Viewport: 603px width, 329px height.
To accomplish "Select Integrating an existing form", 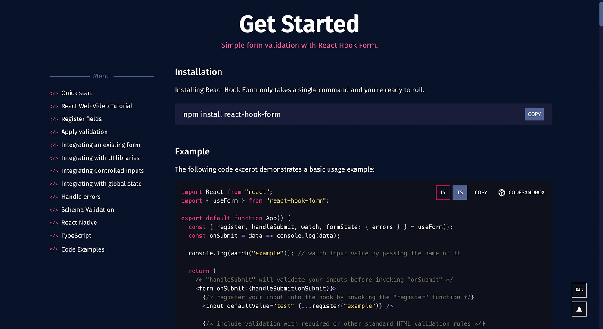I will [101, 145].
